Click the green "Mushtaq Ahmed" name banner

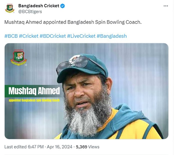point(34,91)
